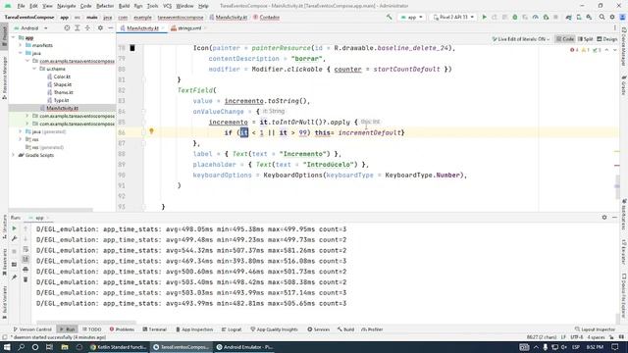Switch editor to Code view
628x353 pixels.
565,39
